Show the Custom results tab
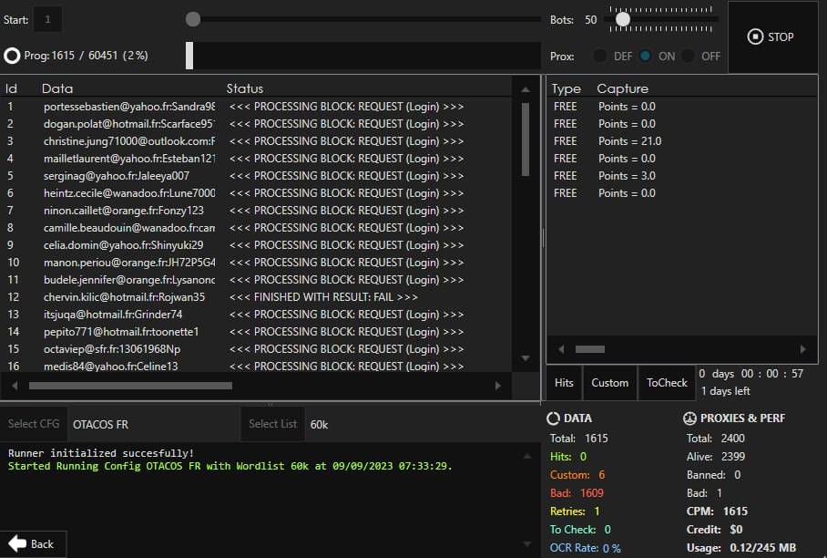This screenshot has width=827, height=558. pyautogui.click(x=609, y=383)
